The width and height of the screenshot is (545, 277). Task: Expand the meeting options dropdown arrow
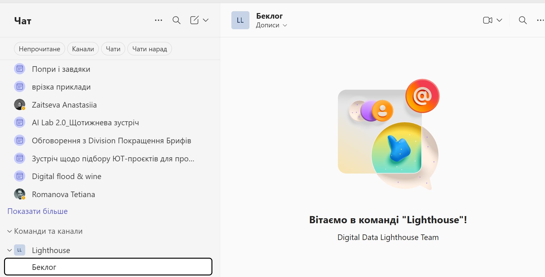pos(500,20)
